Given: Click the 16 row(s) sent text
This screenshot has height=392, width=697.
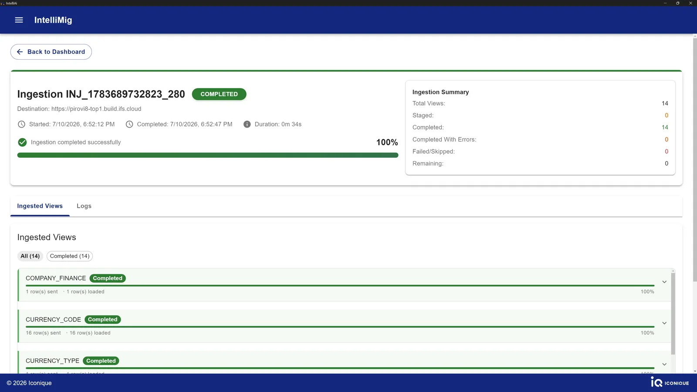Looking at the screenshot, I should click(43, 333).
